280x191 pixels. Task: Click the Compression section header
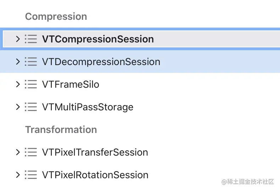[56, 17]
